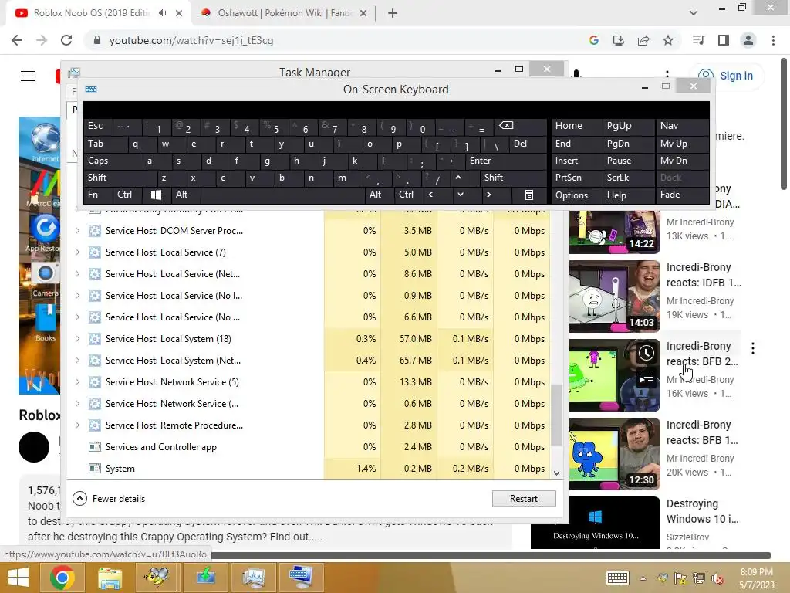The width and height of the screenshot is (790, 593).
Task: Toggle Fade on On-Screen Keyboard
Action: pyautogui.click(x=682, y=195)
